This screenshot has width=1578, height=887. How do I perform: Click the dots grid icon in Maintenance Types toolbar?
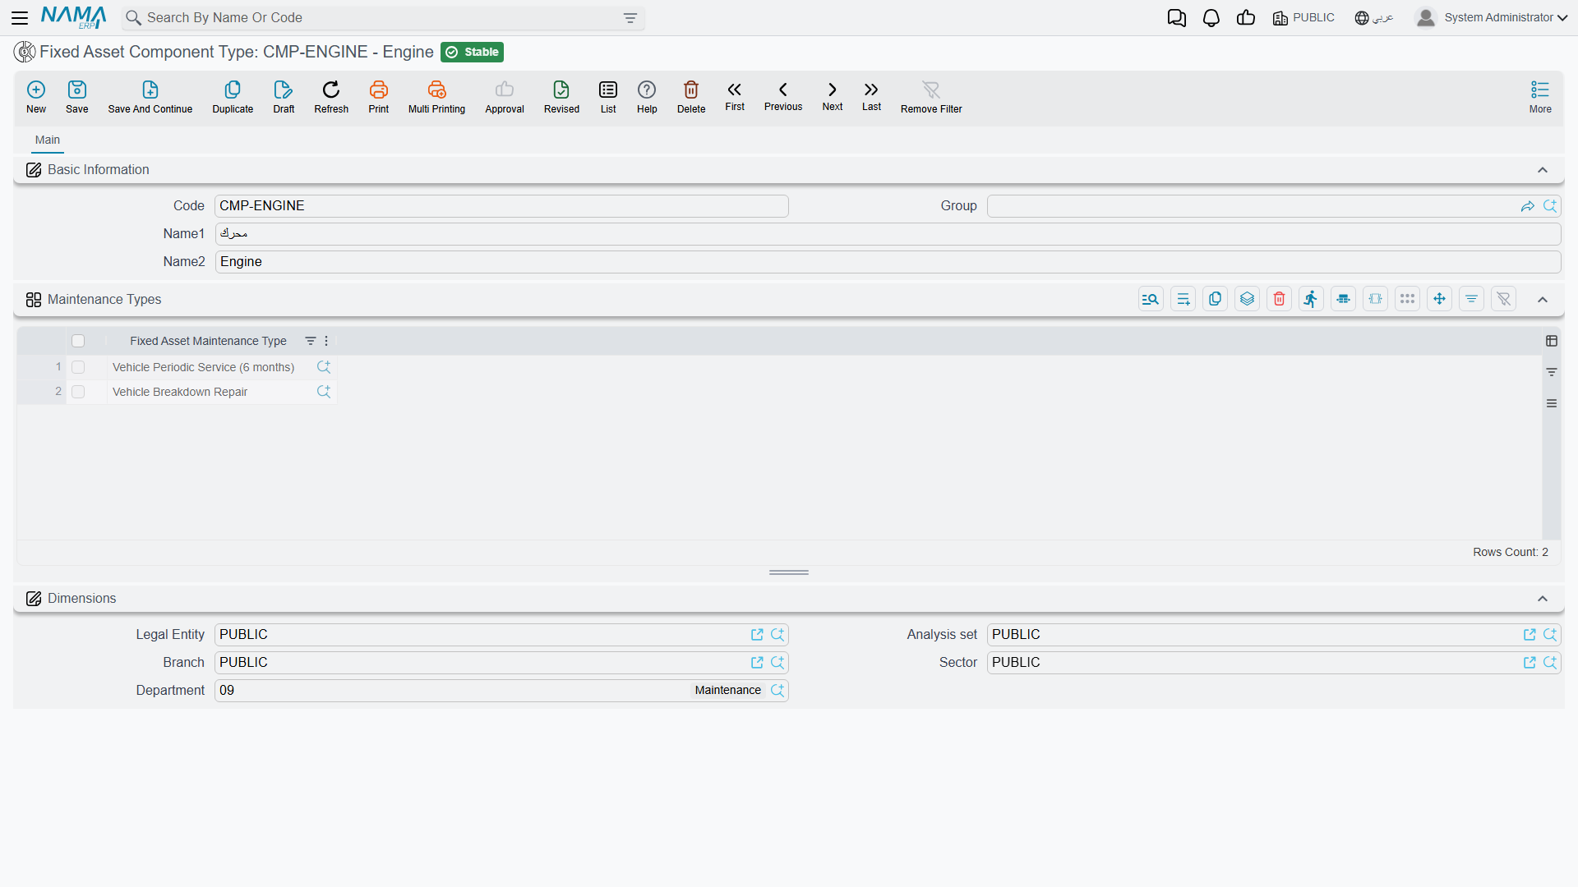(1407, 299)
